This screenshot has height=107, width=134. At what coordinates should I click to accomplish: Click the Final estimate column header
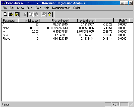pos(54,21)
